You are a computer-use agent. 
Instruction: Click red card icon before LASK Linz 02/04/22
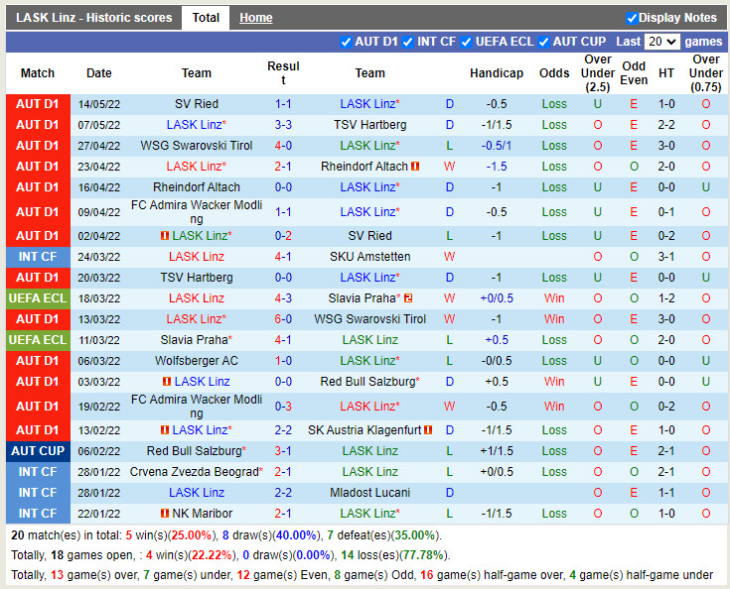pyautogui.click(x=165, y=236)
